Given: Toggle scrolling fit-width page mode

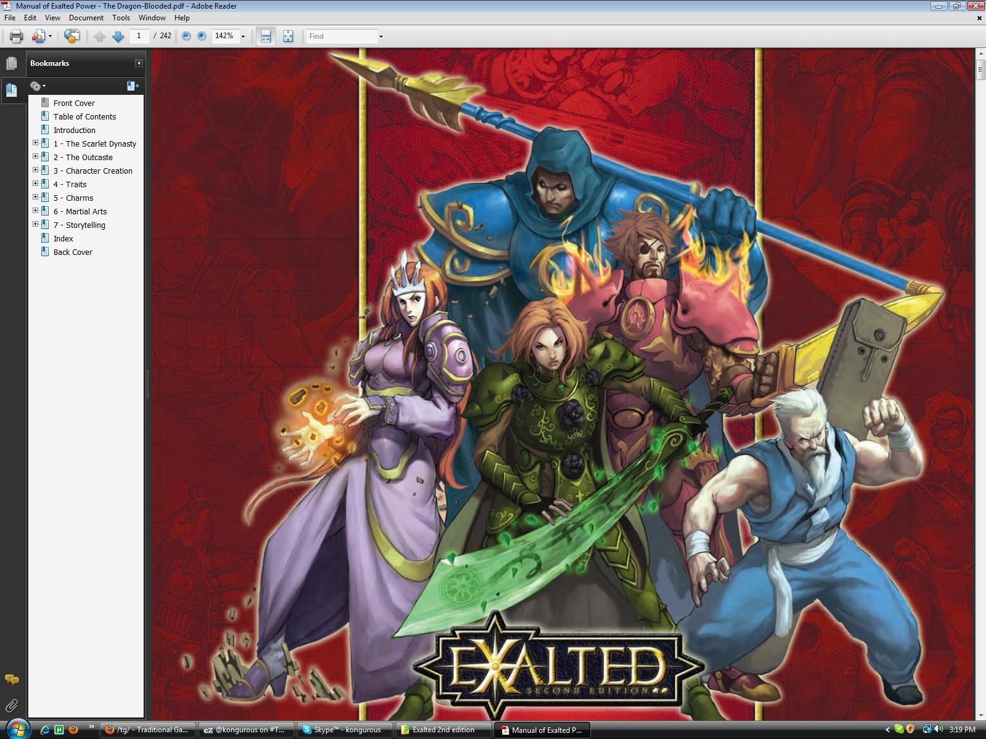Looking at the screenshot, I should 266,36.
